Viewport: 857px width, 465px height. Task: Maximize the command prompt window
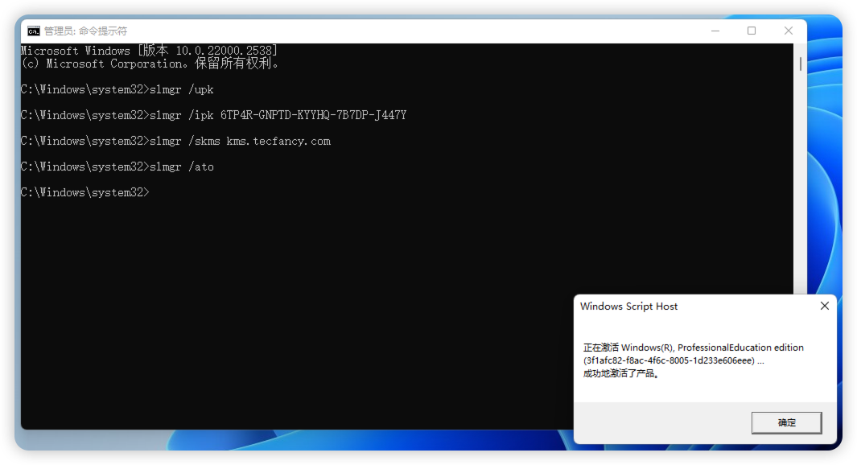click(x=752, y=31)
